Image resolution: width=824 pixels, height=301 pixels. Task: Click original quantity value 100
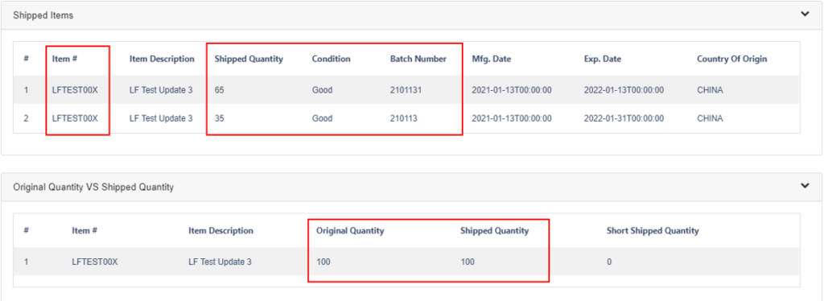[x=323, y=262]
